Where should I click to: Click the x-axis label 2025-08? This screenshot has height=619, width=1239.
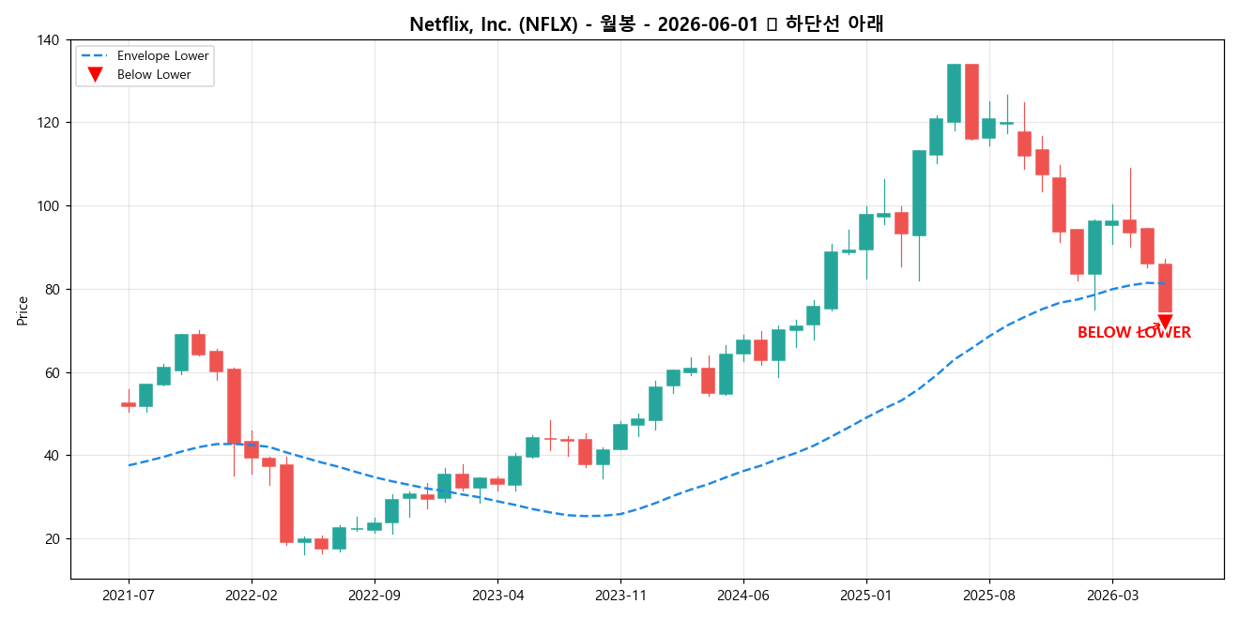989,595
